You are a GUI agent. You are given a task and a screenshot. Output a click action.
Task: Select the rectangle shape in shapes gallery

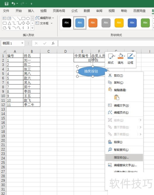[x=23, y=18]
